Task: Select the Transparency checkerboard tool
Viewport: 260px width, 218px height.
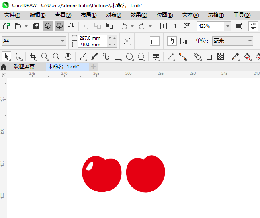Action: (x=221, y=56)
